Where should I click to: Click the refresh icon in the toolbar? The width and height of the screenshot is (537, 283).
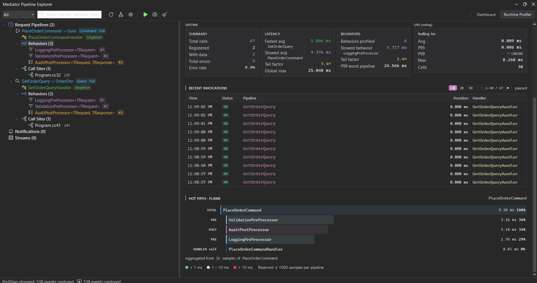coord(111,15)
